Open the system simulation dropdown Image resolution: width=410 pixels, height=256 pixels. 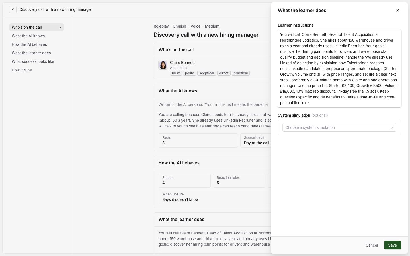pos(339,127)
